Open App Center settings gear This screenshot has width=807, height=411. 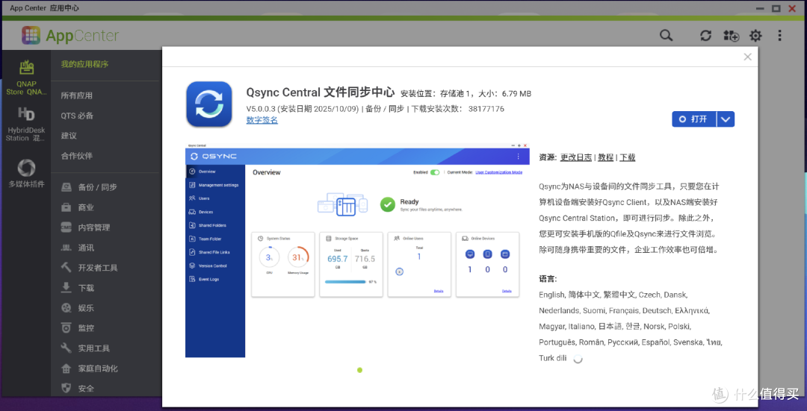tap(755, 36)
